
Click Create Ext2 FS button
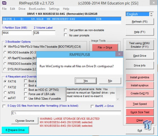click(140, 93)
